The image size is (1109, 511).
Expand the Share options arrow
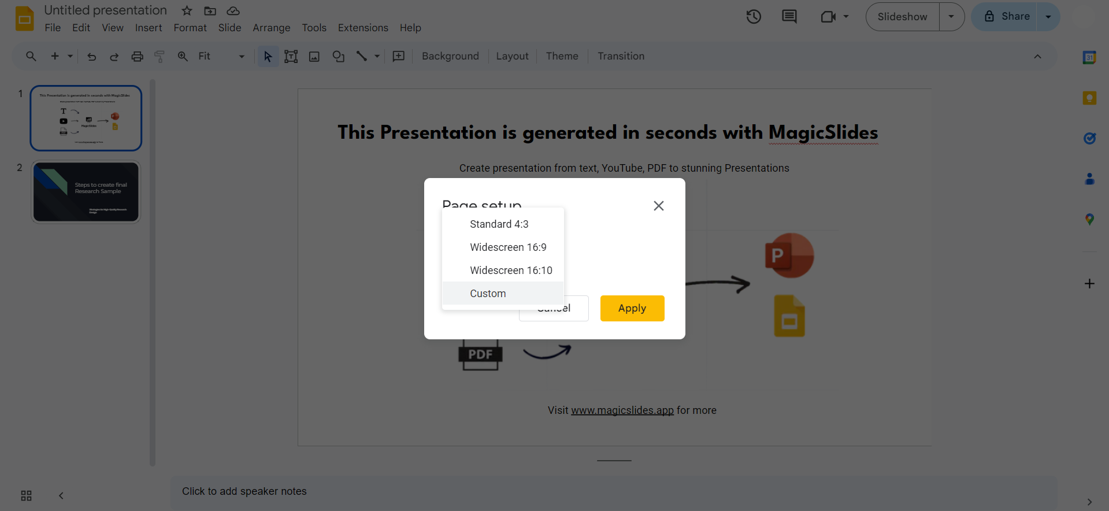coord(1048,17)
